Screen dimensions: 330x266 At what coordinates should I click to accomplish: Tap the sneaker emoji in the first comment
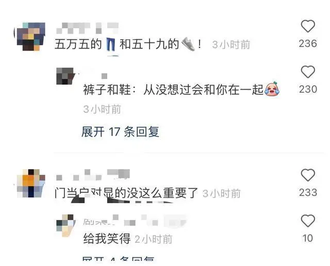[188, 44]
